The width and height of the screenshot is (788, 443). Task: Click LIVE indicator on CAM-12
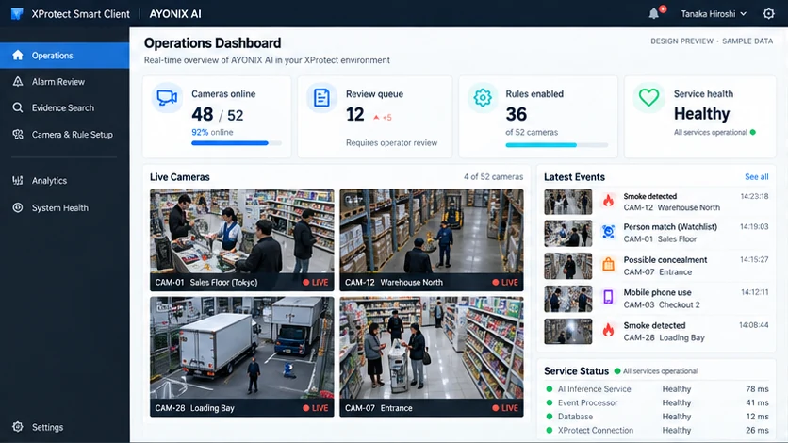point(505,282)
